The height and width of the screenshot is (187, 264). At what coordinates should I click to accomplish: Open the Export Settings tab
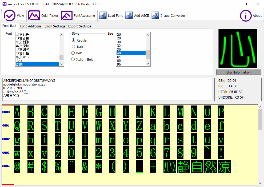79,26
